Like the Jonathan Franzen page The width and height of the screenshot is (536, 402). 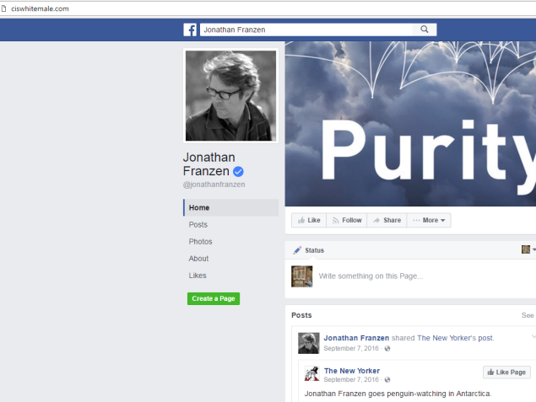[x=309, y=220]
